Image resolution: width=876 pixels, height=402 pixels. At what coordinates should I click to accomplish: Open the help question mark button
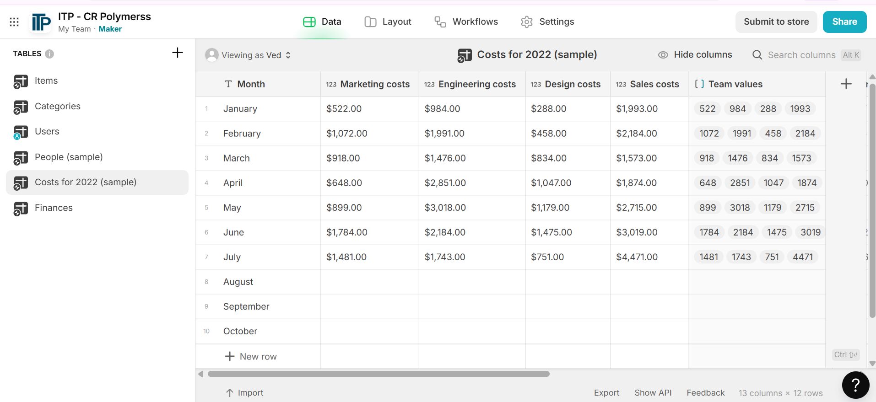click(855, 385)
